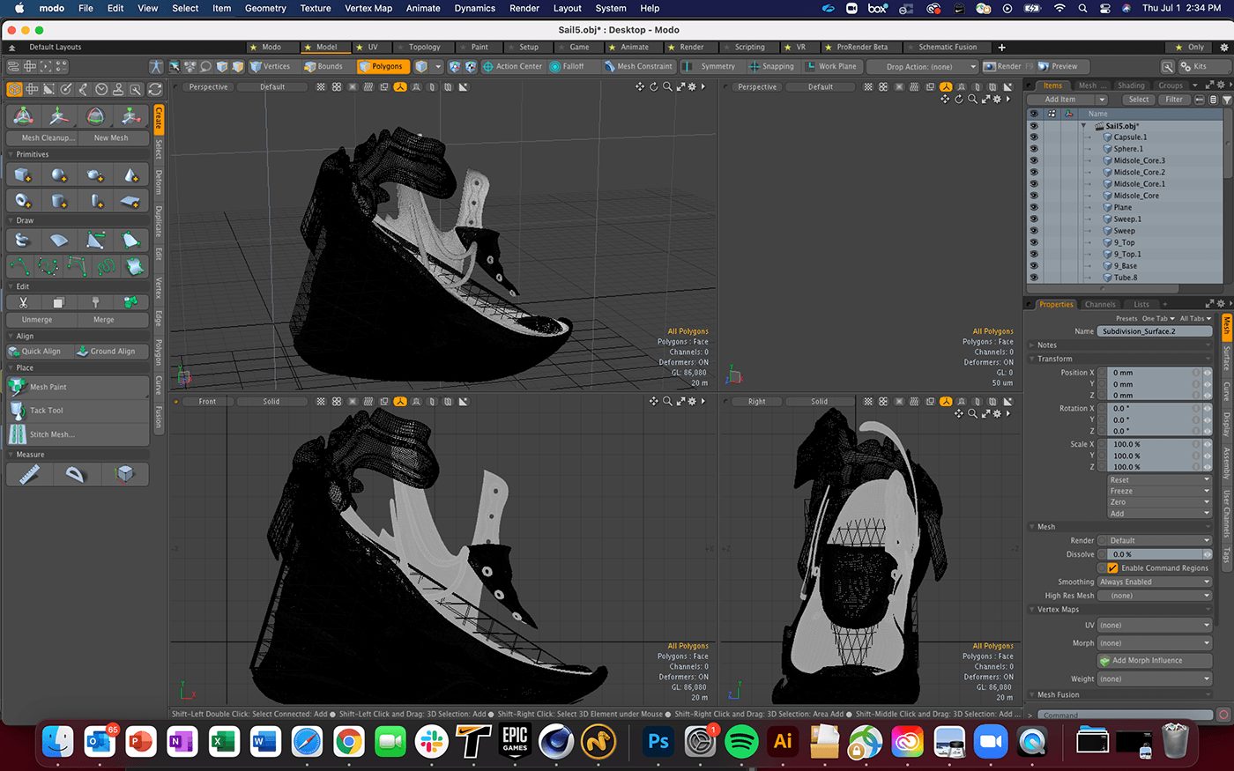
Task: Select the Torus primitive tool
Action: coord(23,201)
